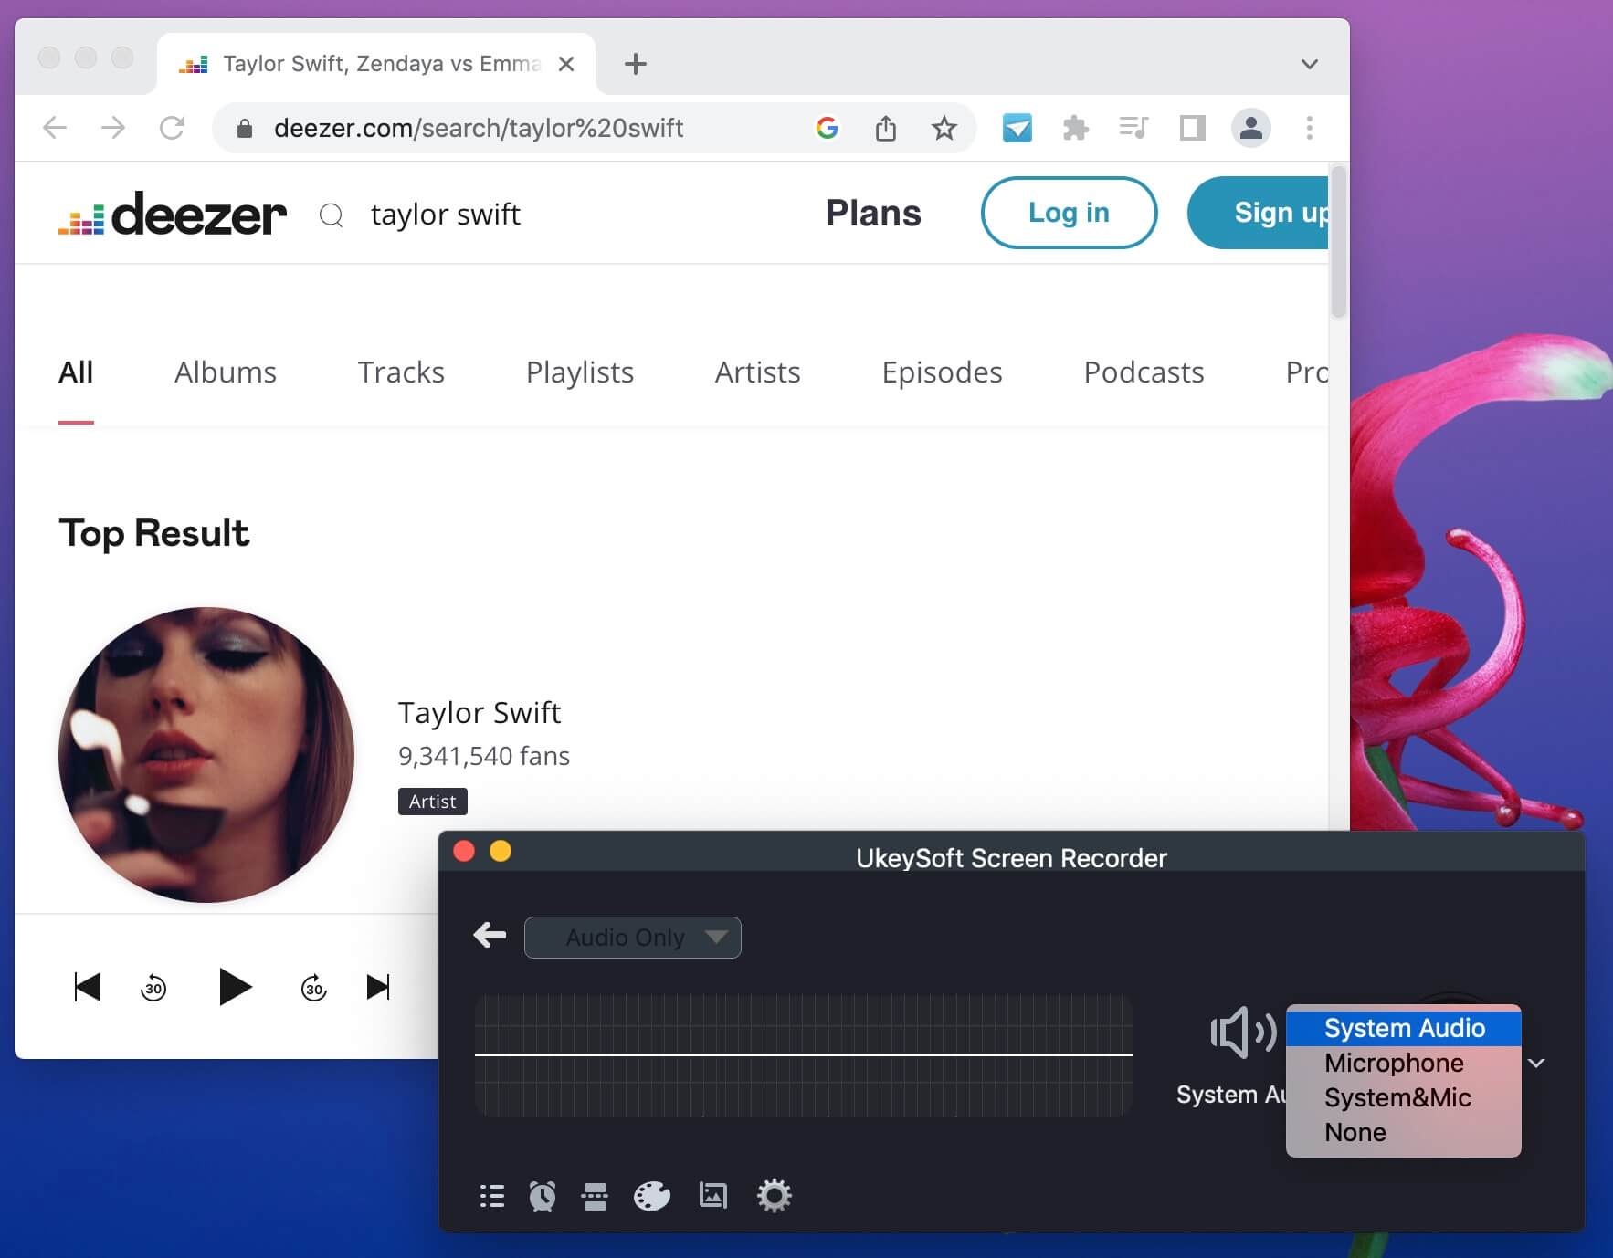
Task: Switch to the Artists tab
Action: pos(758,372)
